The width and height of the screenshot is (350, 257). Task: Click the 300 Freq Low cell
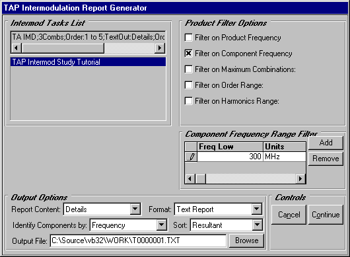coord(230,157)
